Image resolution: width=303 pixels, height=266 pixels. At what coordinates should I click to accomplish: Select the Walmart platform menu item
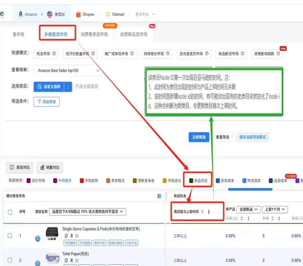click(115, 14)
